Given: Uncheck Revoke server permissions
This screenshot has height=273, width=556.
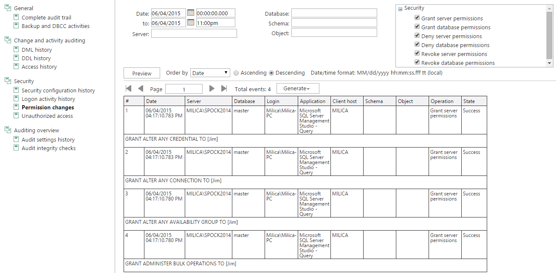Looking at the screenshot, I should click(x=417, y=54).
